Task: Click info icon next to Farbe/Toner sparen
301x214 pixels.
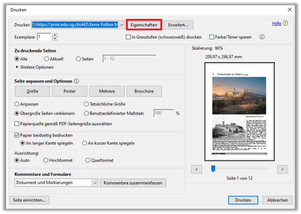Action: coord(262,37)
